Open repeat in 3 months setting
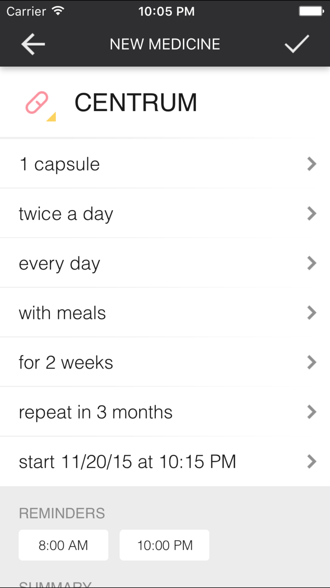This screenshot has width=330, height=588. (165, 412)
